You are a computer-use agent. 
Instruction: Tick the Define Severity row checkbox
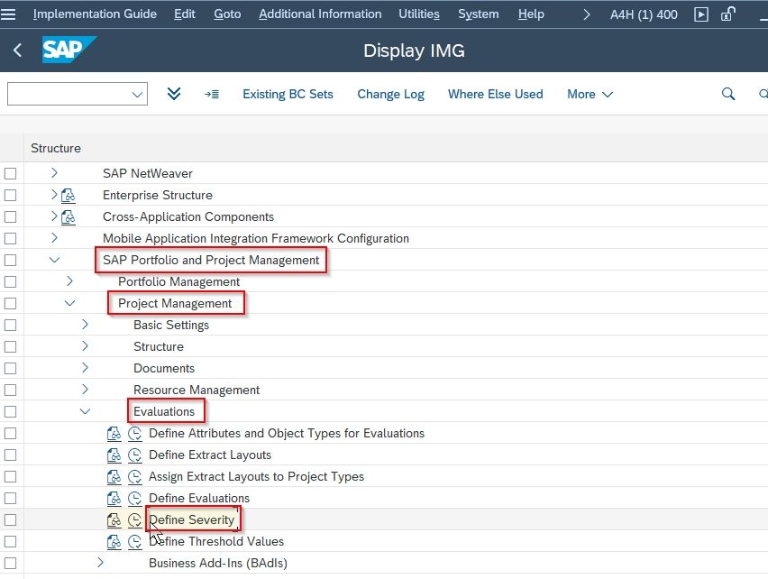(x=10, y=519)
